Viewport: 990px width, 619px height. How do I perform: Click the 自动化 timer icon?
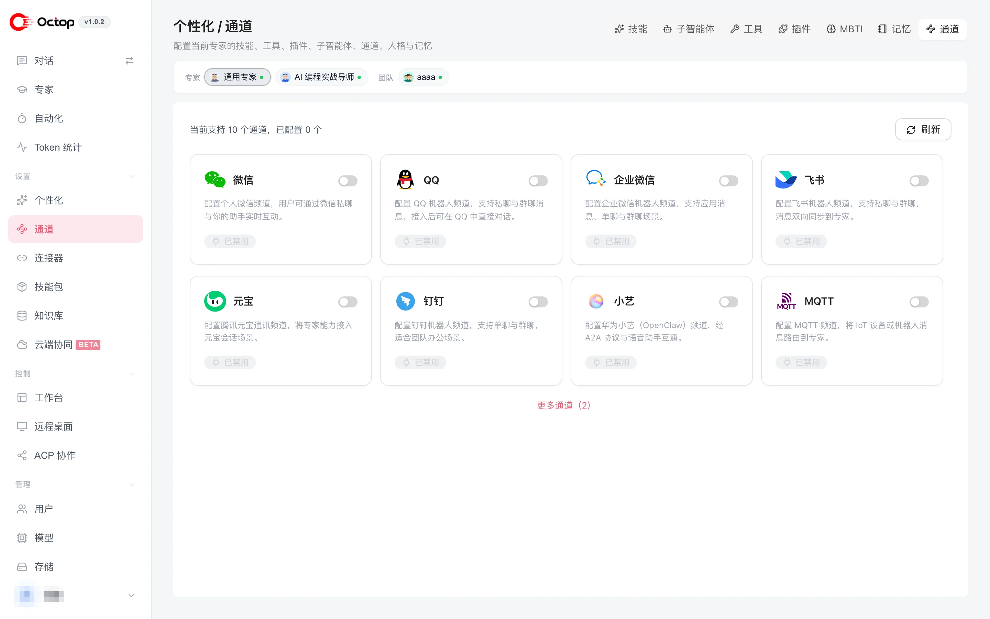click(x=22, y=118)
